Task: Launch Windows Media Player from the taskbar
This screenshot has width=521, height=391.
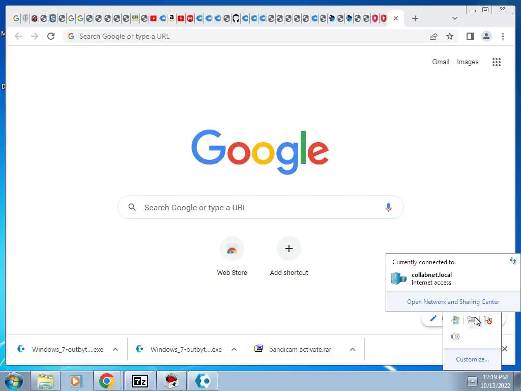Action: coord(76,381)
